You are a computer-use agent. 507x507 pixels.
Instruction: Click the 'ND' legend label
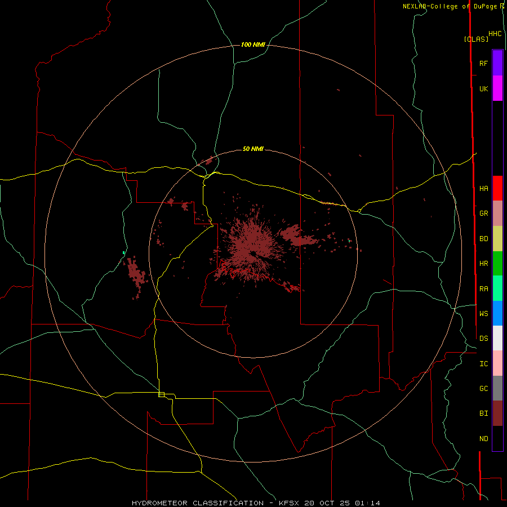click(483, 439)
